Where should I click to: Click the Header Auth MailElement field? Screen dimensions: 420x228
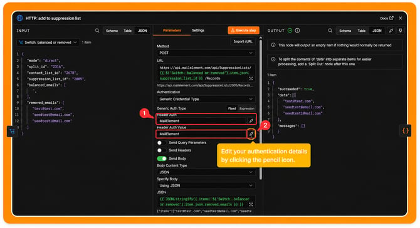(201, 121)
